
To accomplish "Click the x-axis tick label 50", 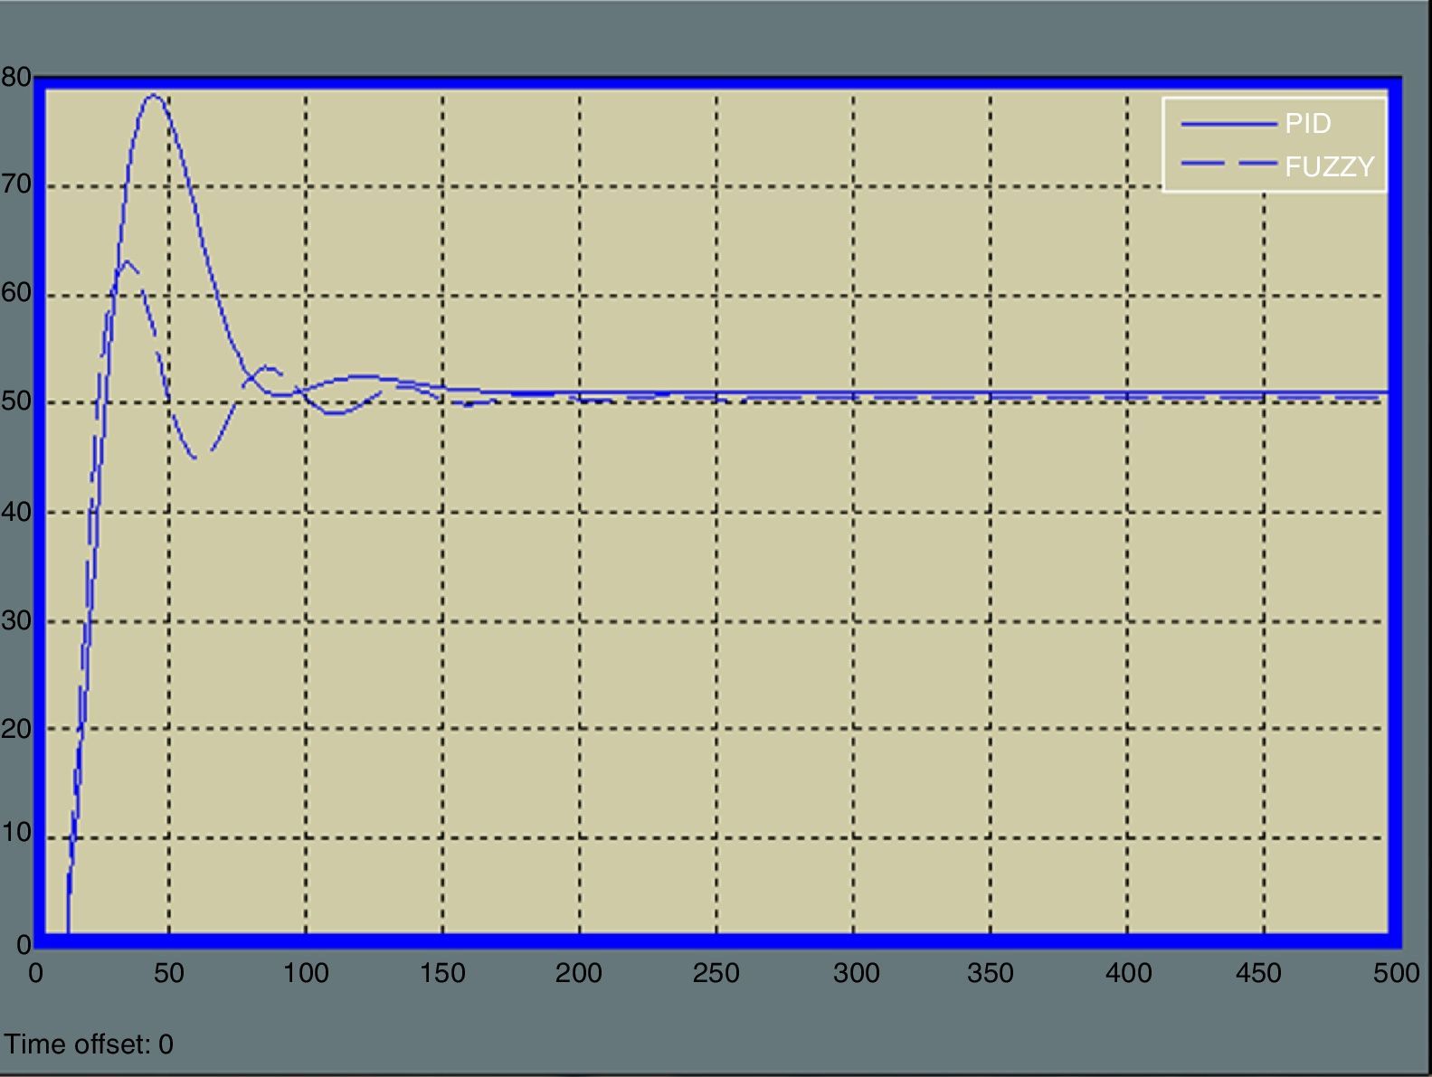I will coord(168,973).
